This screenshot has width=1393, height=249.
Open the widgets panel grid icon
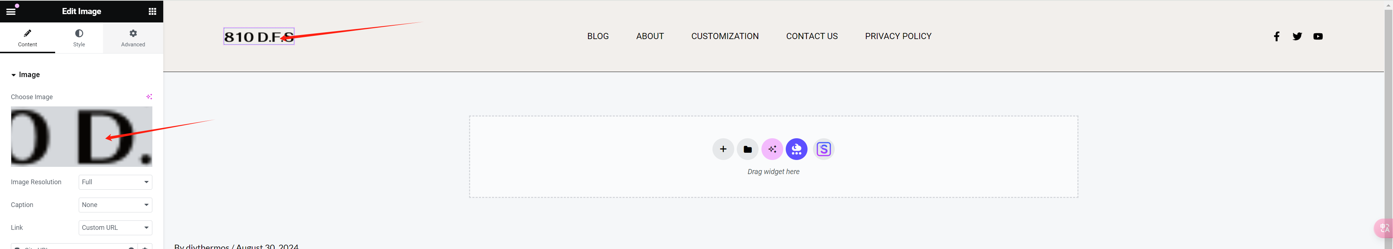click(x=152, y=11)
